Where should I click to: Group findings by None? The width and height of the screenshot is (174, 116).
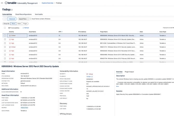[13, 24]
